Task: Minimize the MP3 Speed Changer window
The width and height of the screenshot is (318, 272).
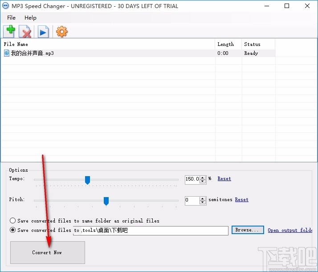Action: (267, 6)
